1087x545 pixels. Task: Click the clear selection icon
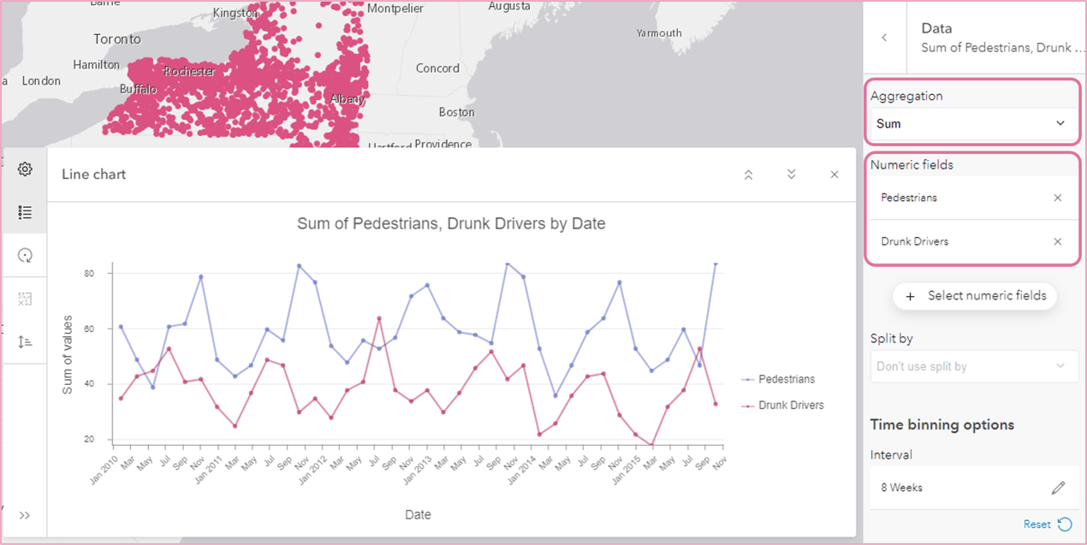[25, 299]
